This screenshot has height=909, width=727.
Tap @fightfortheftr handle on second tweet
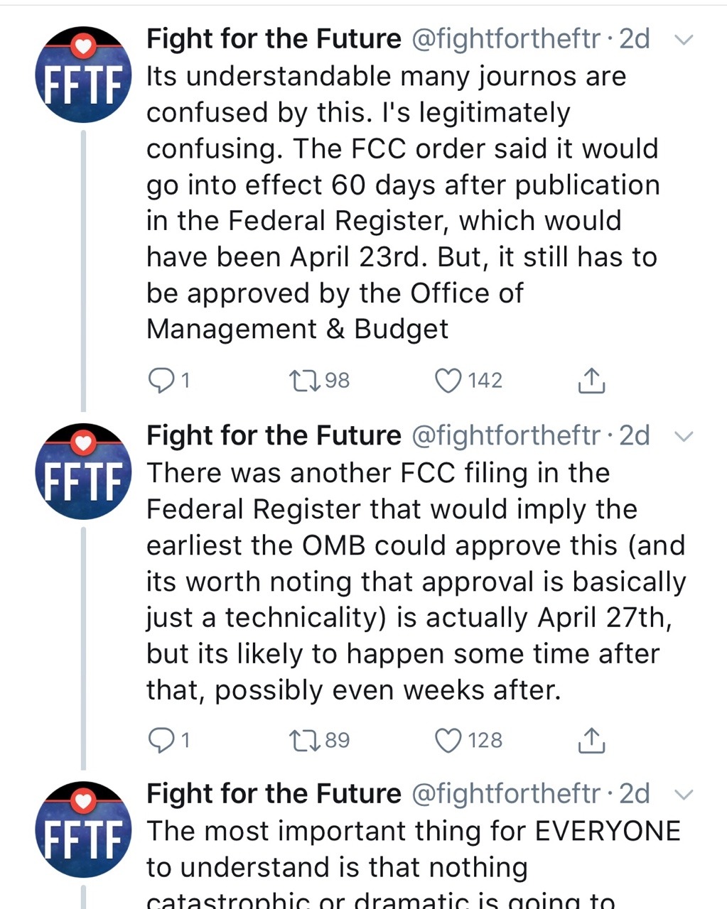pos(506,435)
